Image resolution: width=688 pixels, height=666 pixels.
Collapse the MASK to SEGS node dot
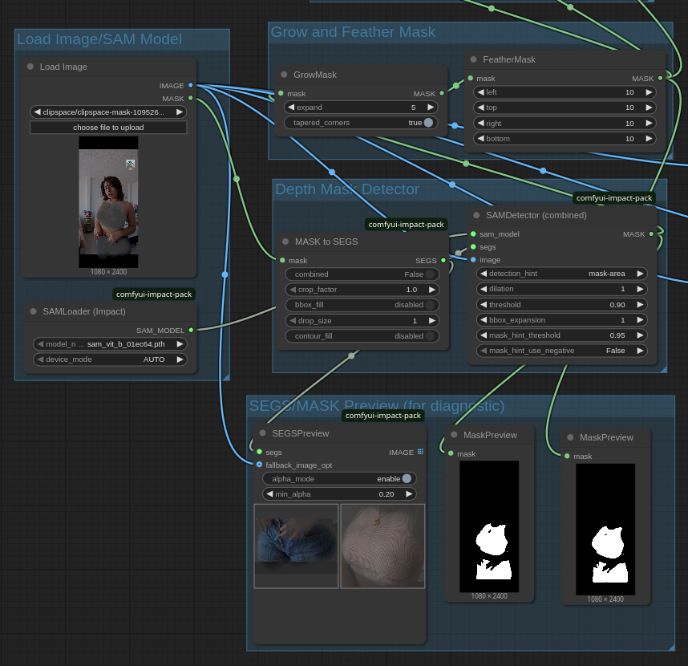(x=285, y=242)
